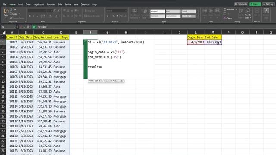Screen dimensions: 276x155
Task: Select the Good cell style
Action: (188, 12)
